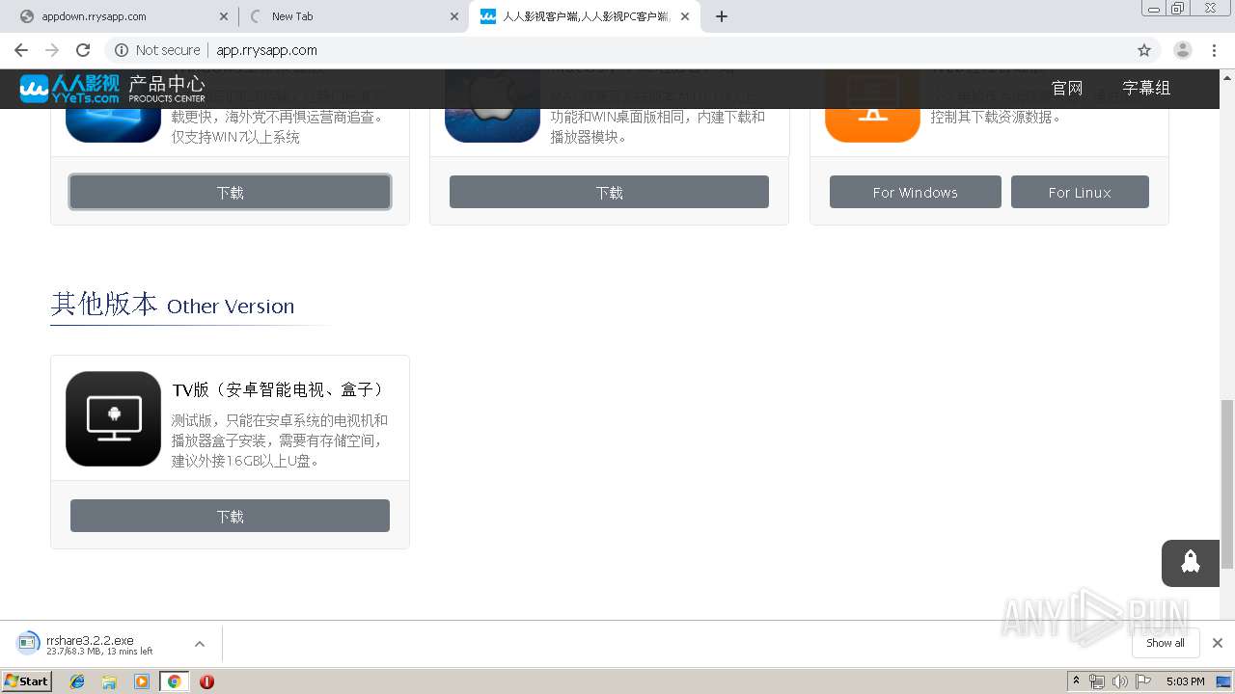This screenshot has width=1235, height=694.
Task: Show hidden system tray icons
Action: click(1076, 681)
